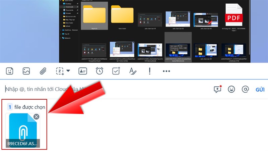Expand the This PC tree node

(61, 34)
